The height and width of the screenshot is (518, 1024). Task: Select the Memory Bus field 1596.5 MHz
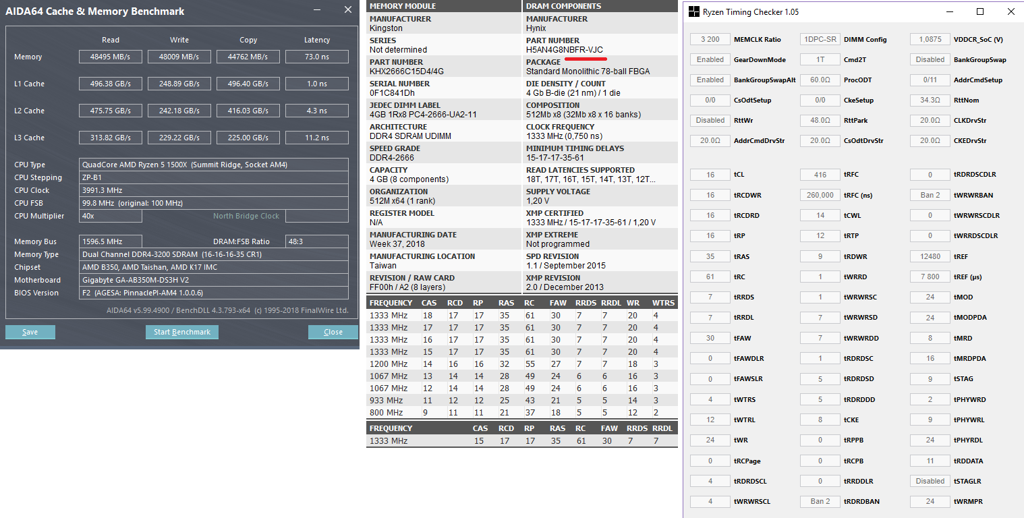click(x=111, y=241)
